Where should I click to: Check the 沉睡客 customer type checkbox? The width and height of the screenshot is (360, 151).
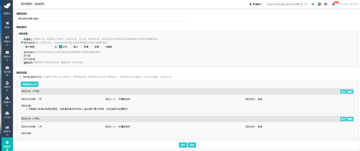tap(103, 47)
